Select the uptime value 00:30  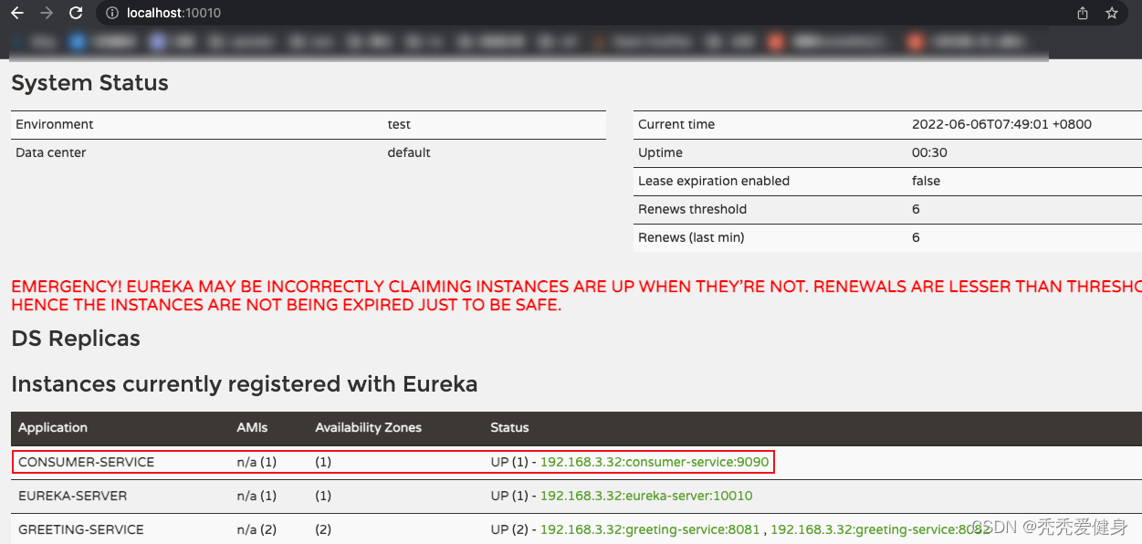[930, 152]
